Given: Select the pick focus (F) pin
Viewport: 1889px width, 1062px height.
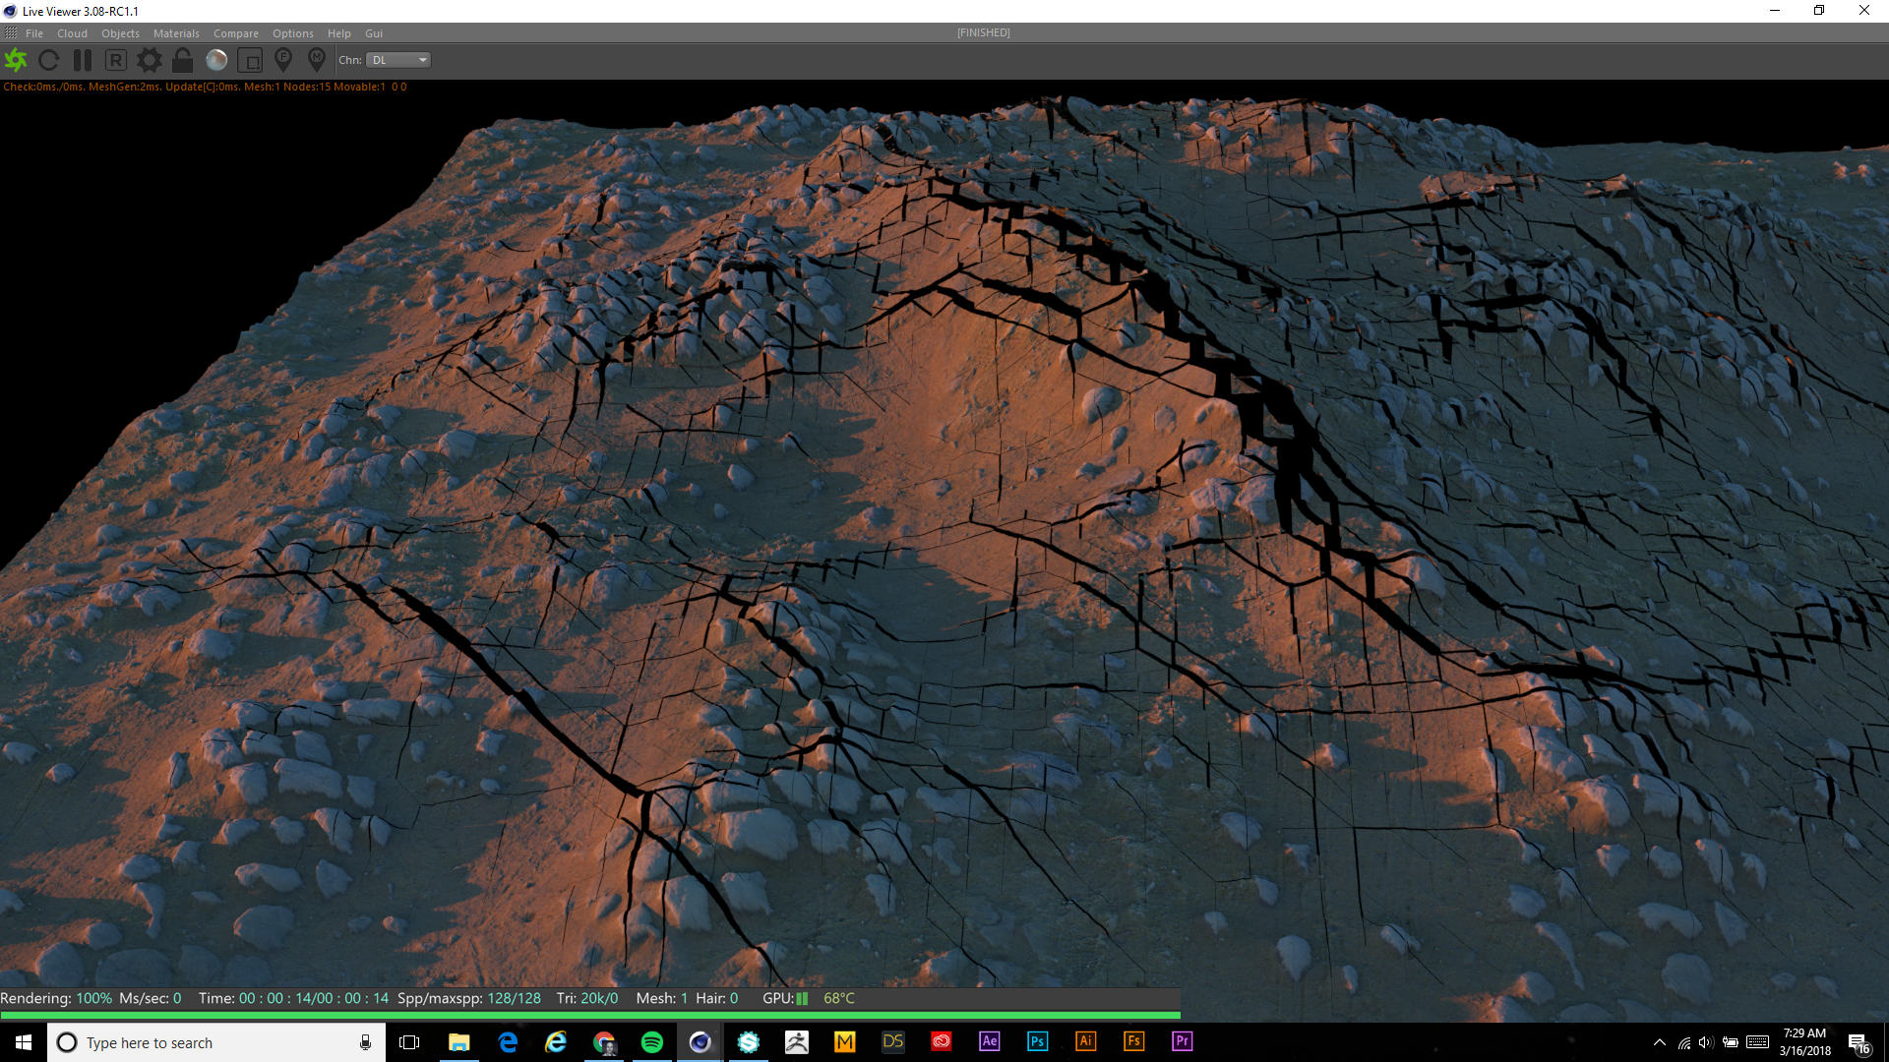Looking at the screenshot, I should point(283,60).
